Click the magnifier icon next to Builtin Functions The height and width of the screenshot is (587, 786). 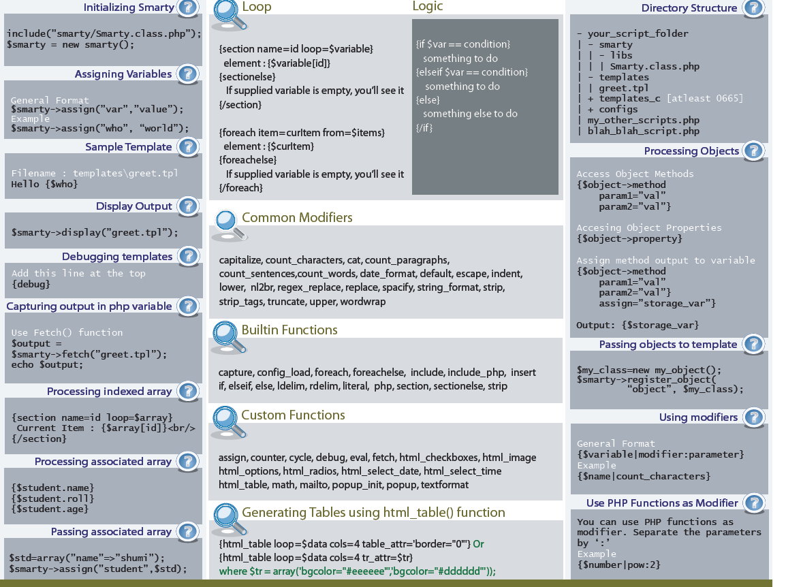pyautogui.click(x=229, y=337)
